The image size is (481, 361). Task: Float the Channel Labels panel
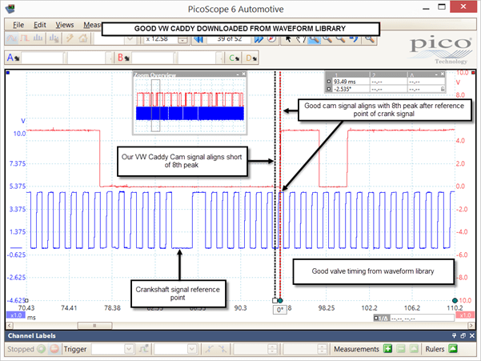coord(463,335)
